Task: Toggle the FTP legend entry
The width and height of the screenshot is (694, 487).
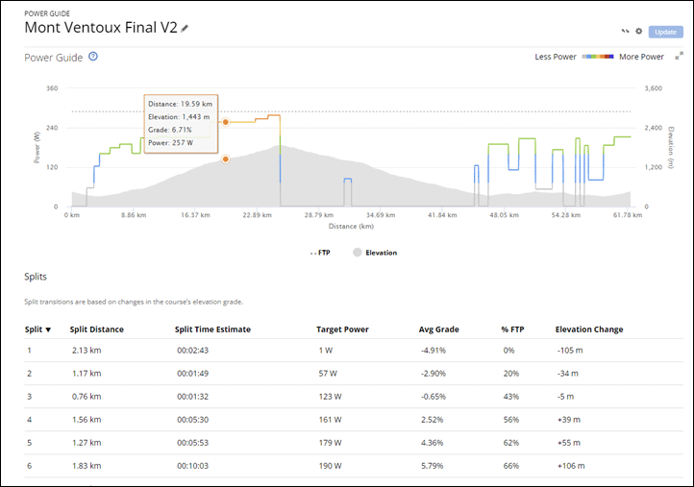Action: [x=320, y=253]
